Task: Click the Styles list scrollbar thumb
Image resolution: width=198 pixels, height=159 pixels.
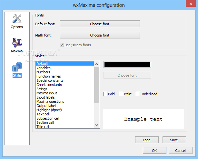Action: (97, 85)
